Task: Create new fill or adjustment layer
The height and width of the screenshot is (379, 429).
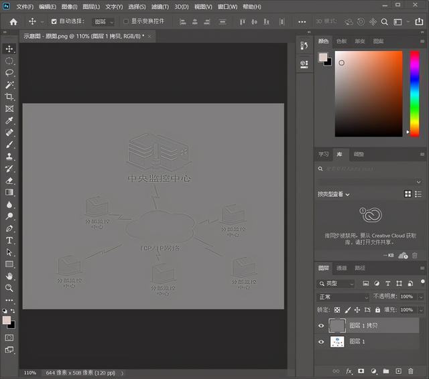Action: tap(374, 371)
